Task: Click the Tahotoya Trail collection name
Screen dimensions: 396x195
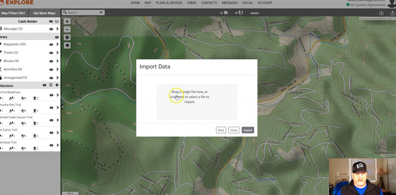Action: pos(9,142)
